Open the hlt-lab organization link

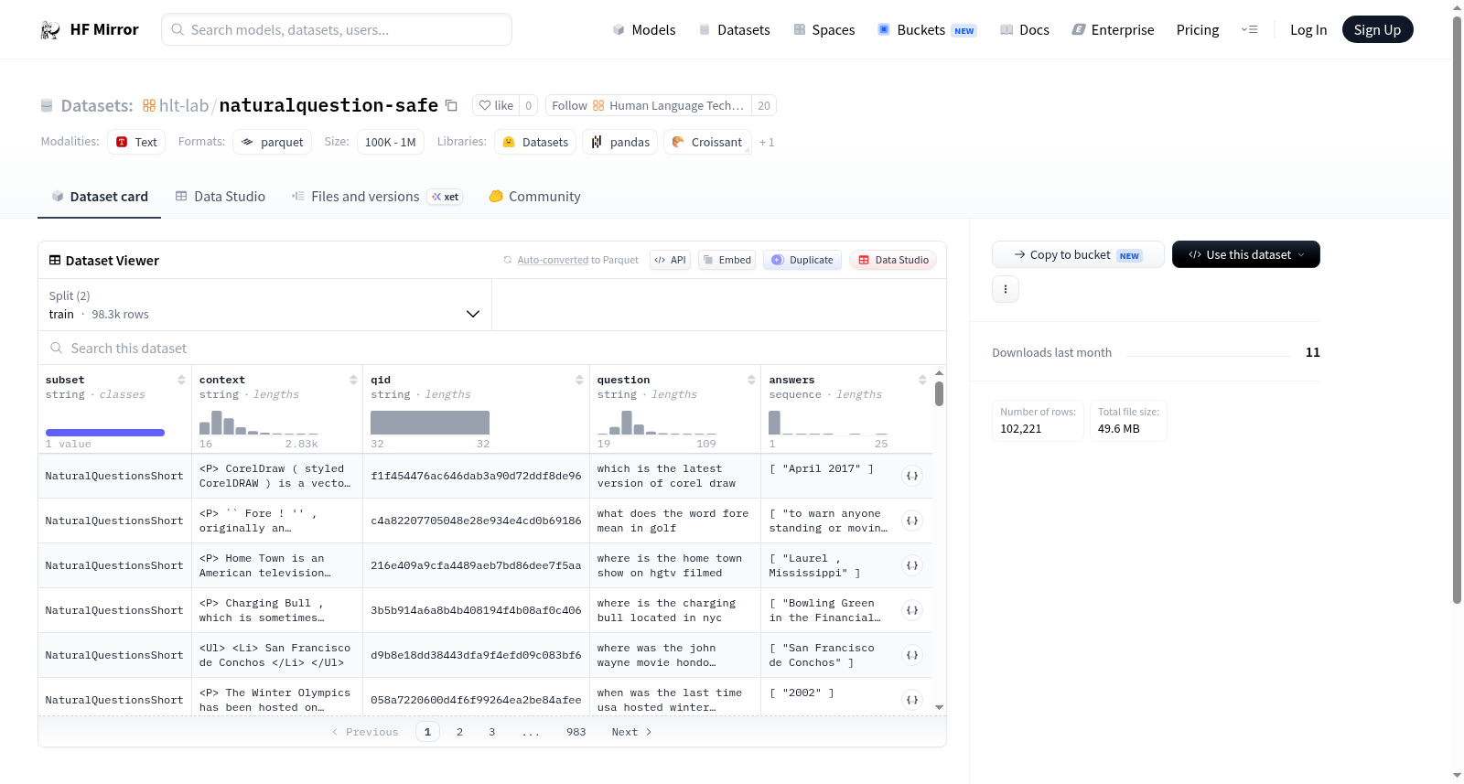(x=184, y=105)
